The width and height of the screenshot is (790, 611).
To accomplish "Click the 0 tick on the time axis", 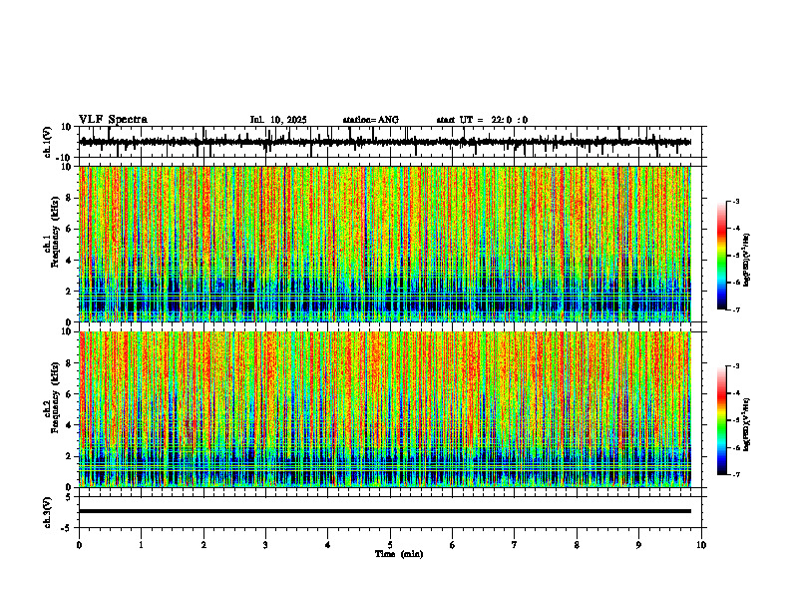I will pyautogui.click(x=79, y=545).
